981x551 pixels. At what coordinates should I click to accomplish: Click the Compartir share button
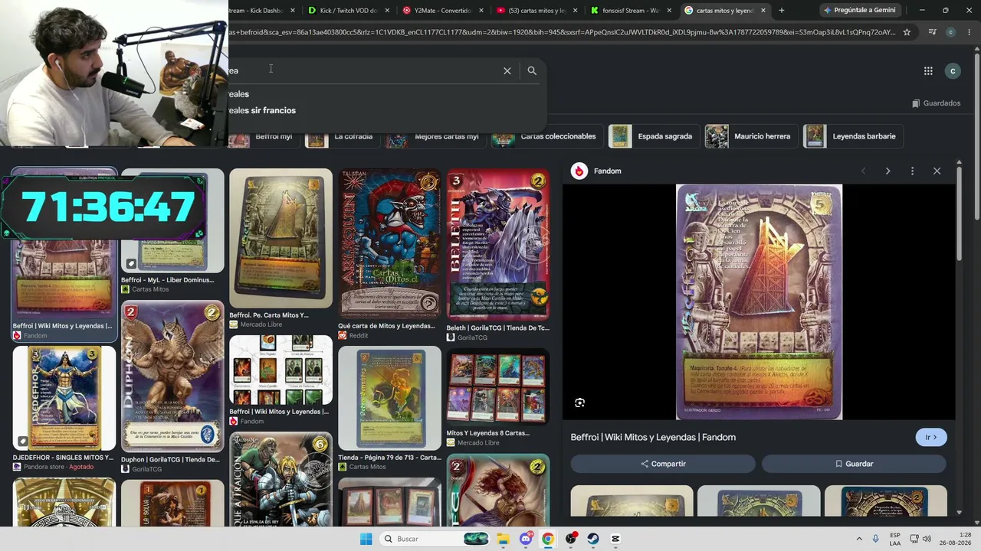click(x=663, y=464)
